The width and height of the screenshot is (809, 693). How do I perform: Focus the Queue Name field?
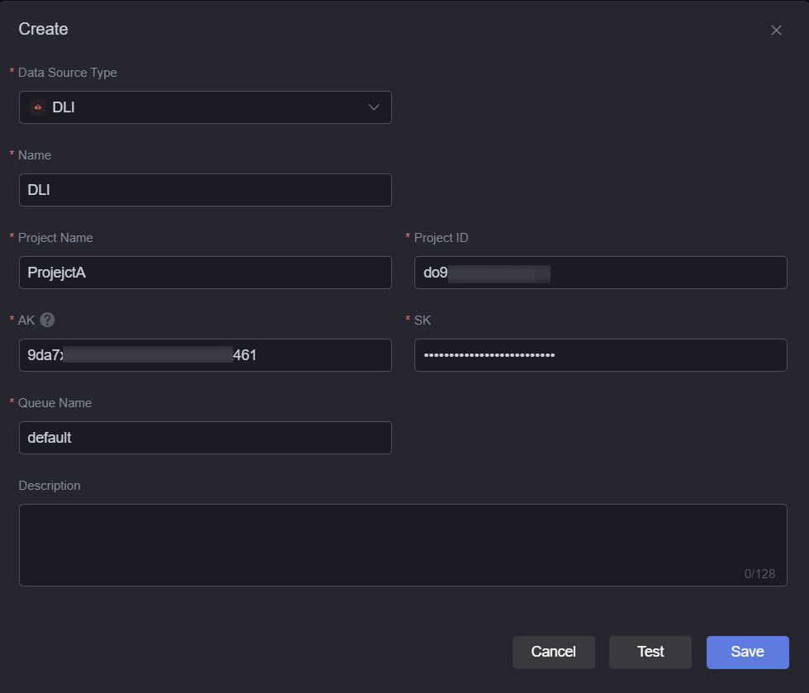click(206, 438)
